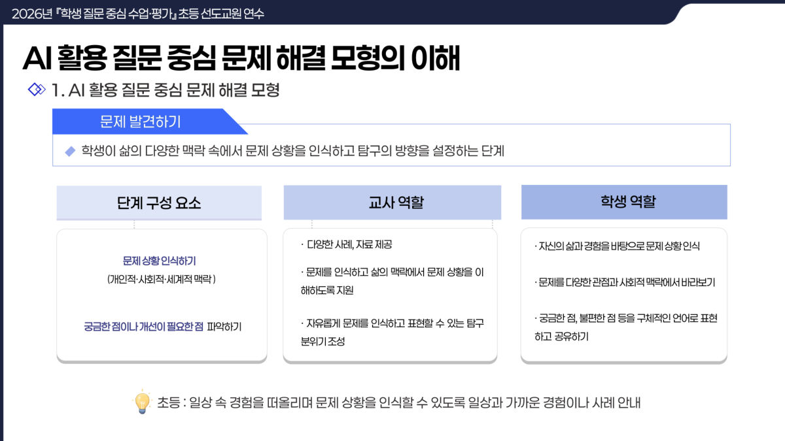This screenshot has height=441, width=785.
Task: Click the text (개인적·사회적·세계적 맥락)
Action: click(162, 279)
